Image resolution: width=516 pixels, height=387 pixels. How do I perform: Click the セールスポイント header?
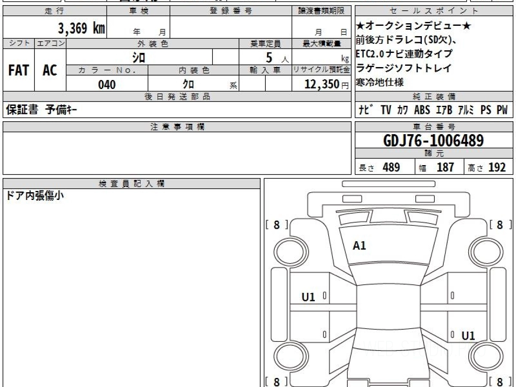(x=434, y=11)
